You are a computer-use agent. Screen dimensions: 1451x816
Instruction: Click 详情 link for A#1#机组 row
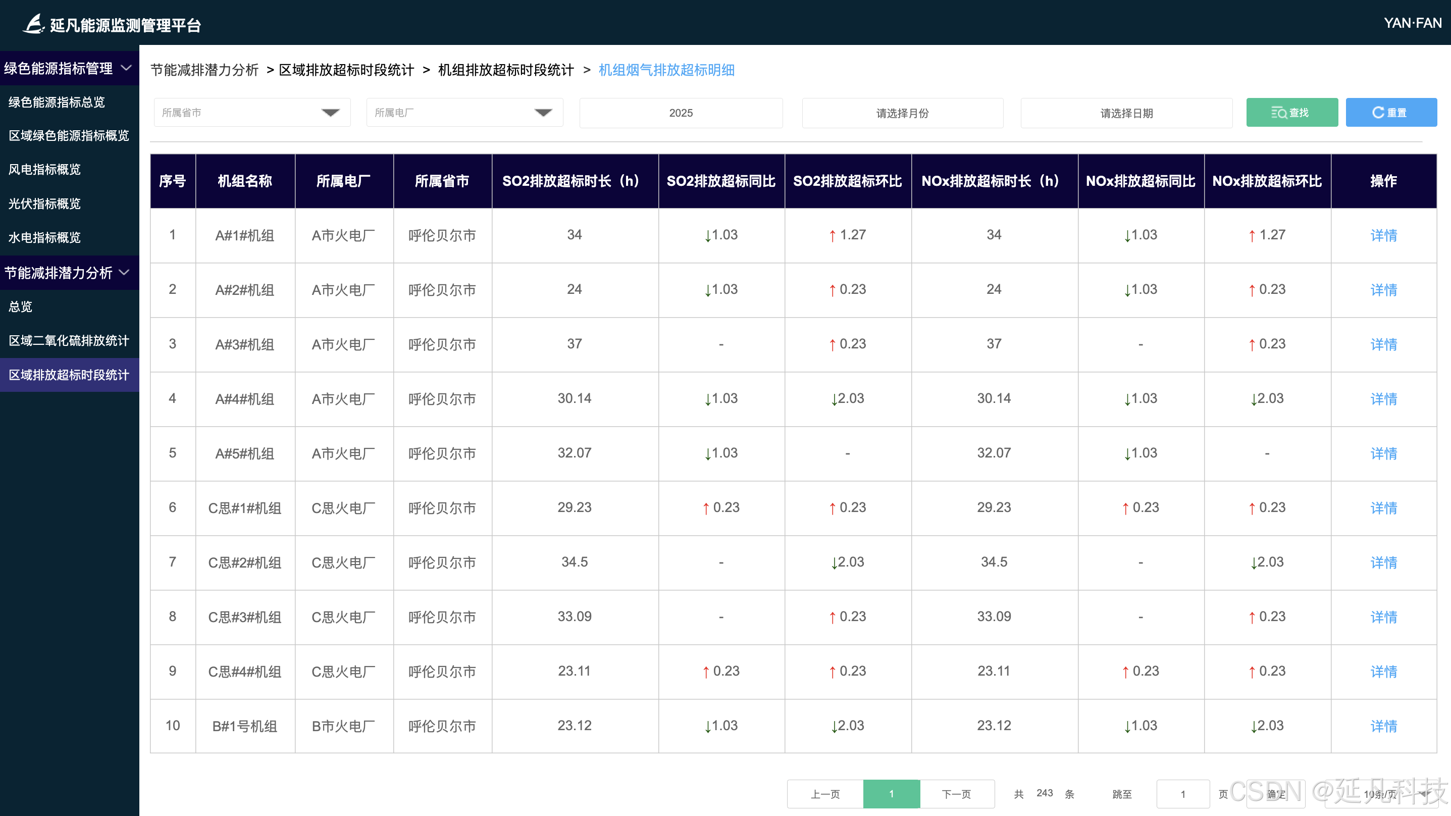pos(1383,235)
